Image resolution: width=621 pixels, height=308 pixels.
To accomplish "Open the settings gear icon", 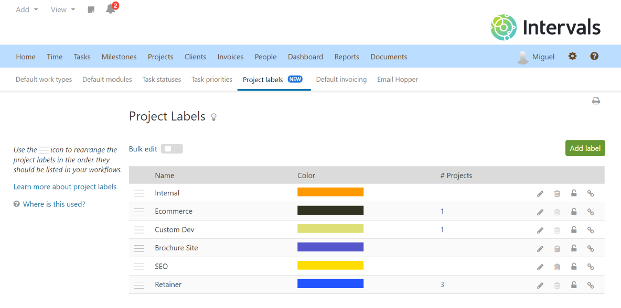I will point(572,57).
